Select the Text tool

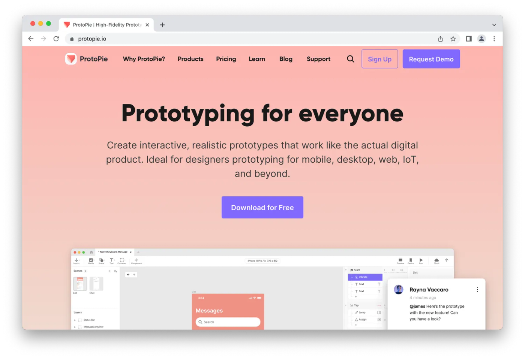pyautogui.click(x=111, y=260)
